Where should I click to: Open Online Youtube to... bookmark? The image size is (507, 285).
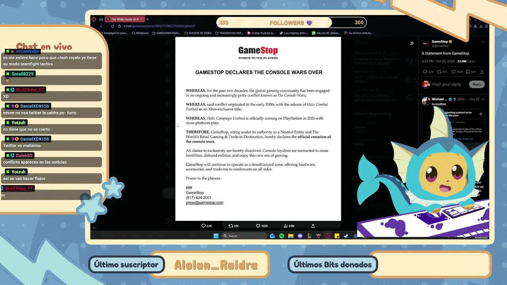click(261, 33)
